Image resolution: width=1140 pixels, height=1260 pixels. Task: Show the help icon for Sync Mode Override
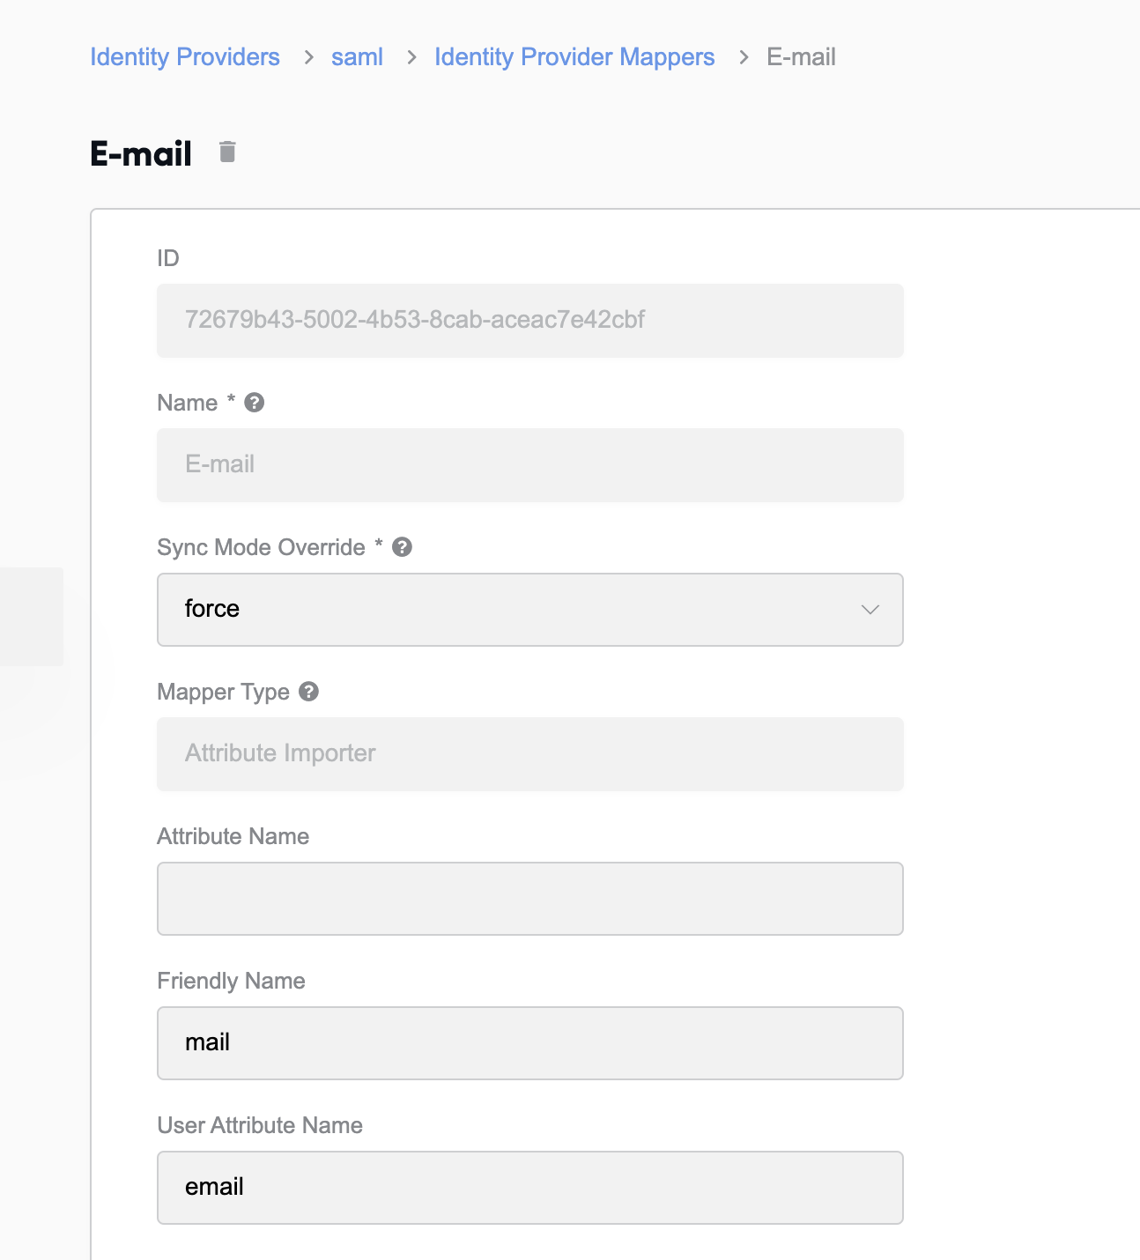point(403,547)
